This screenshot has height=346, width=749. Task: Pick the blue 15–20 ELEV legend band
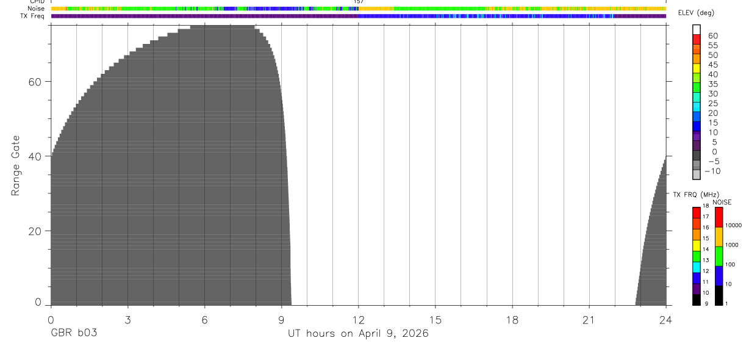(696, 117)
